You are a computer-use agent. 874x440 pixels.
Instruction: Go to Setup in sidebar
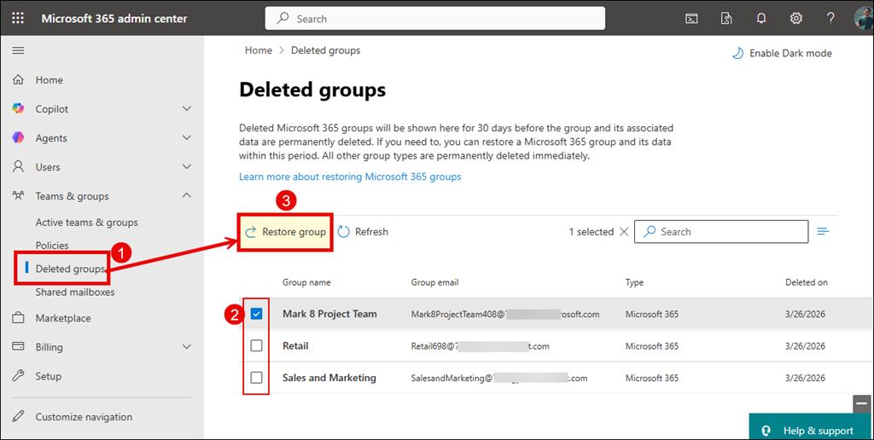pyautogui.click(x=49, y=376)
